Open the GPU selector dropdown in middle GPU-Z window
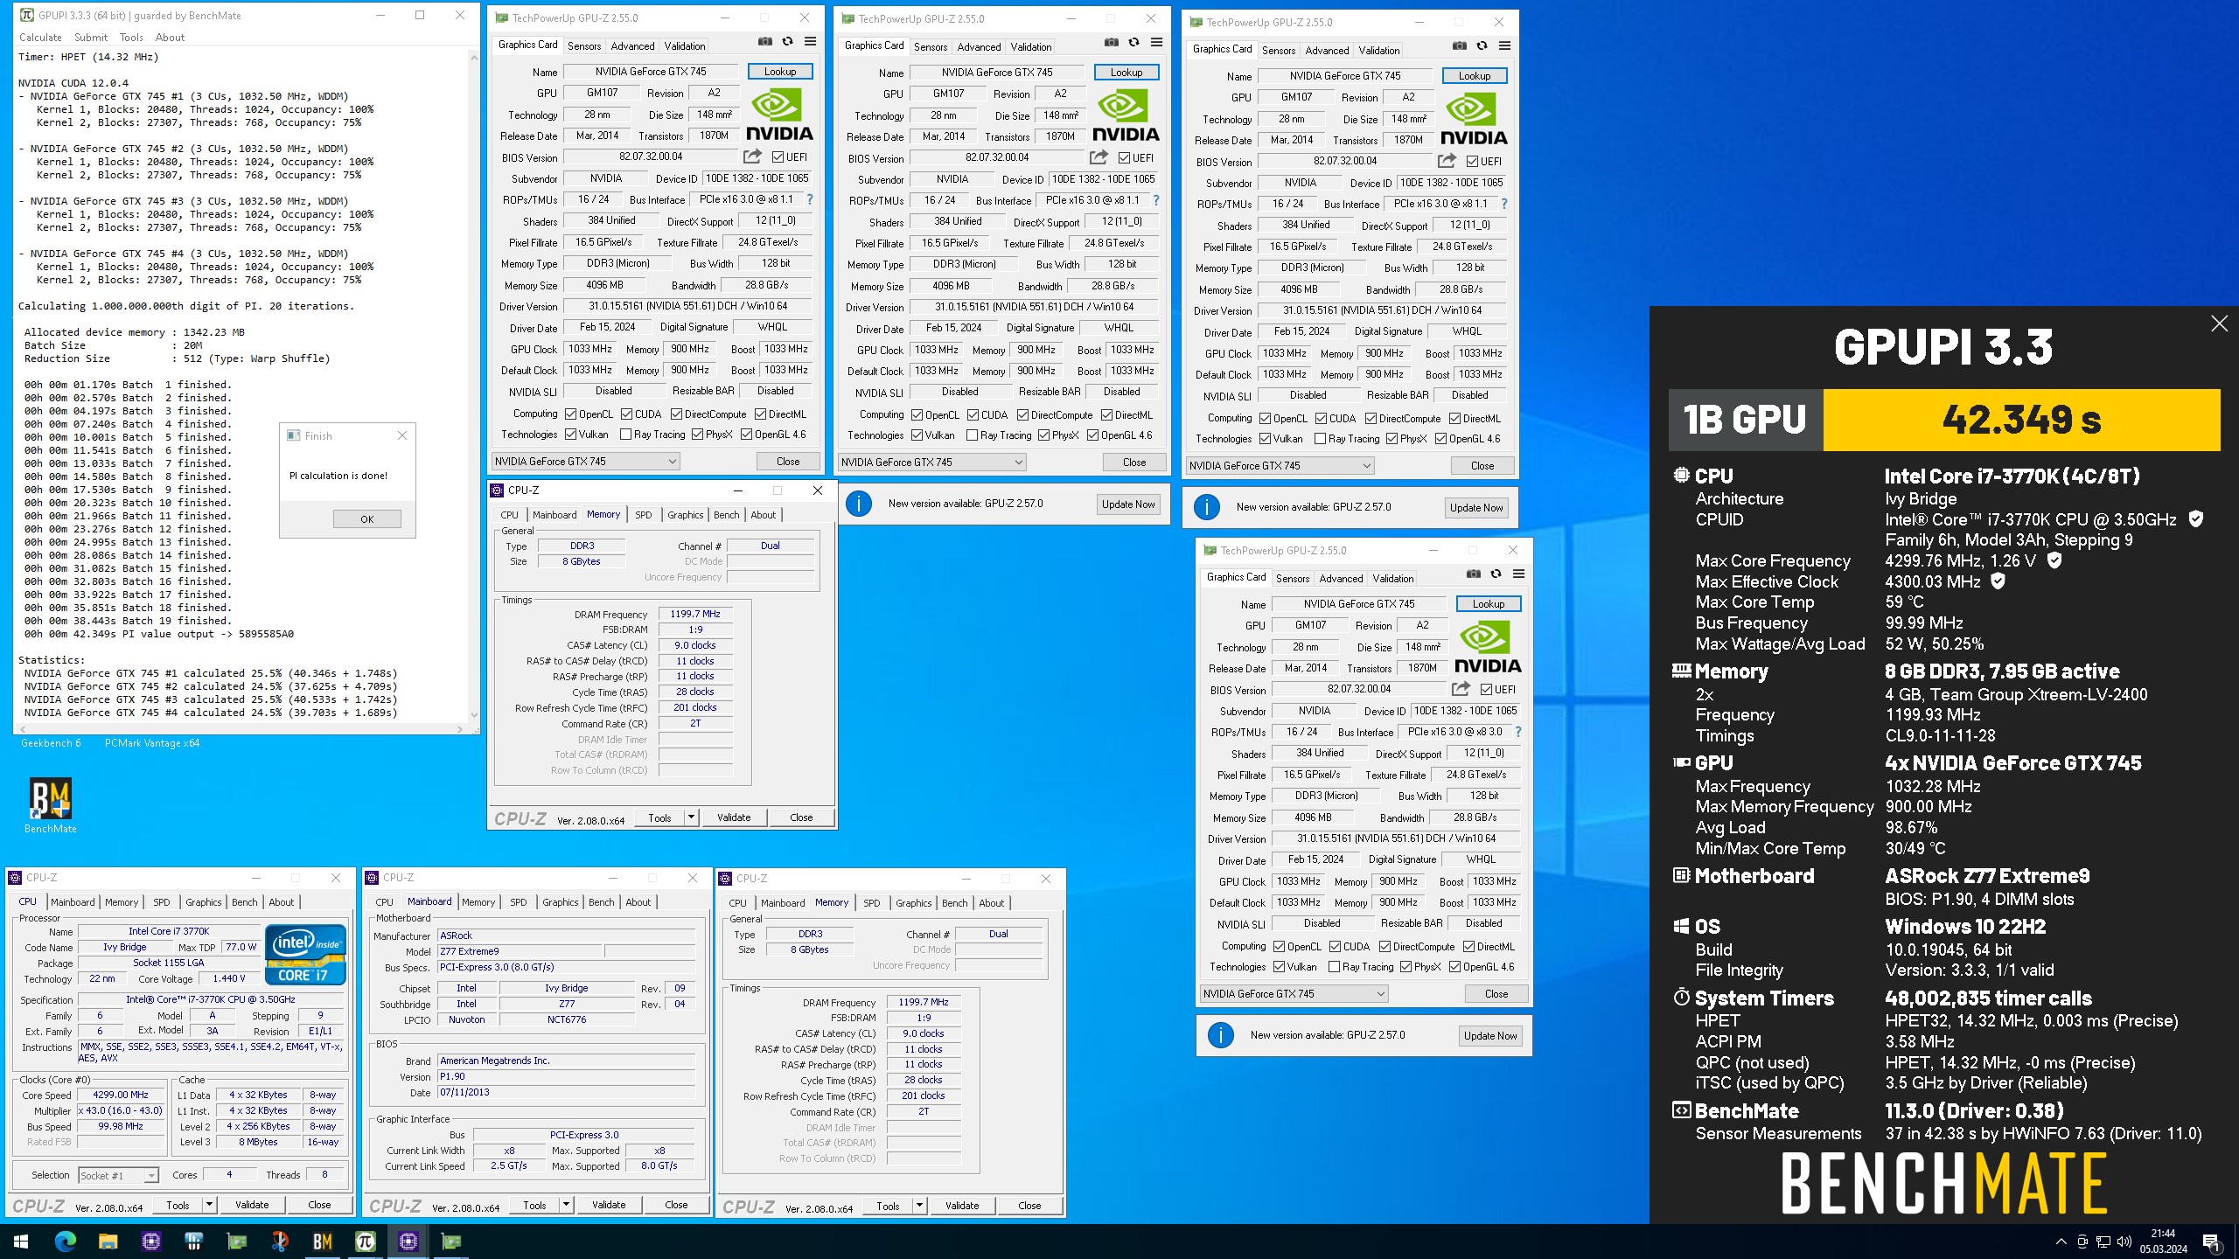2239x1259 pixels. [931, 463]
